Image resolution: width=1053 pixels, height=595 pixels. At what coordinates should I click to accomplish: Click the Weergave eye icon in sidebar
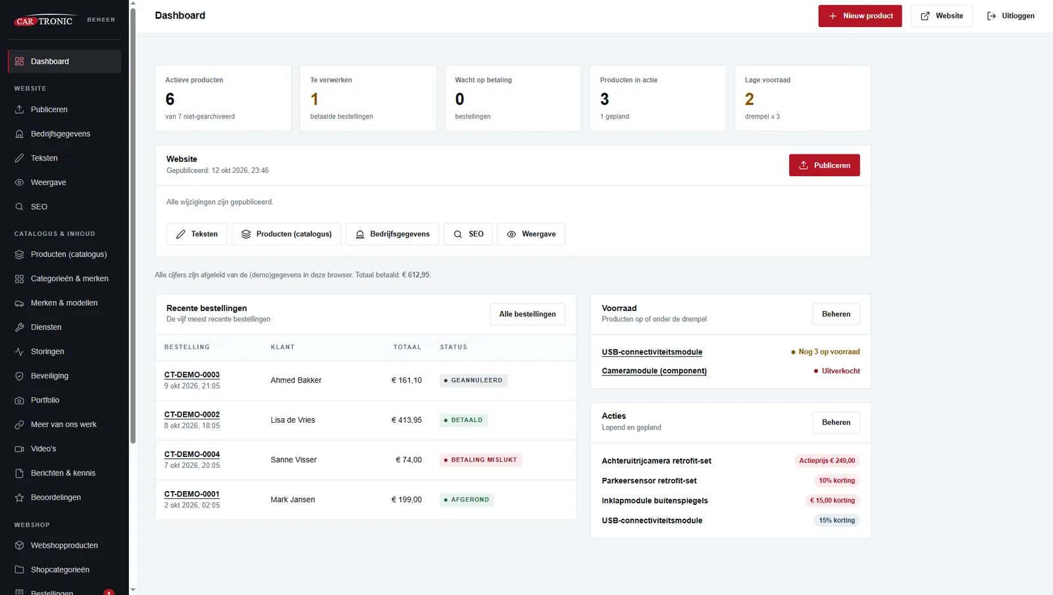point(19,182)
